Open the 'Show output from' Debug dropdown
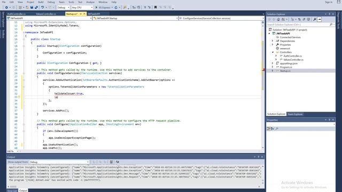 coord(59,162)
